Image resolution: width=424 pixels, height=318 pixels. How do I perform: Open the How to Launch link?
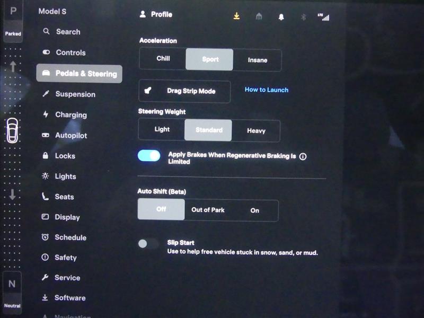point(267,90)
